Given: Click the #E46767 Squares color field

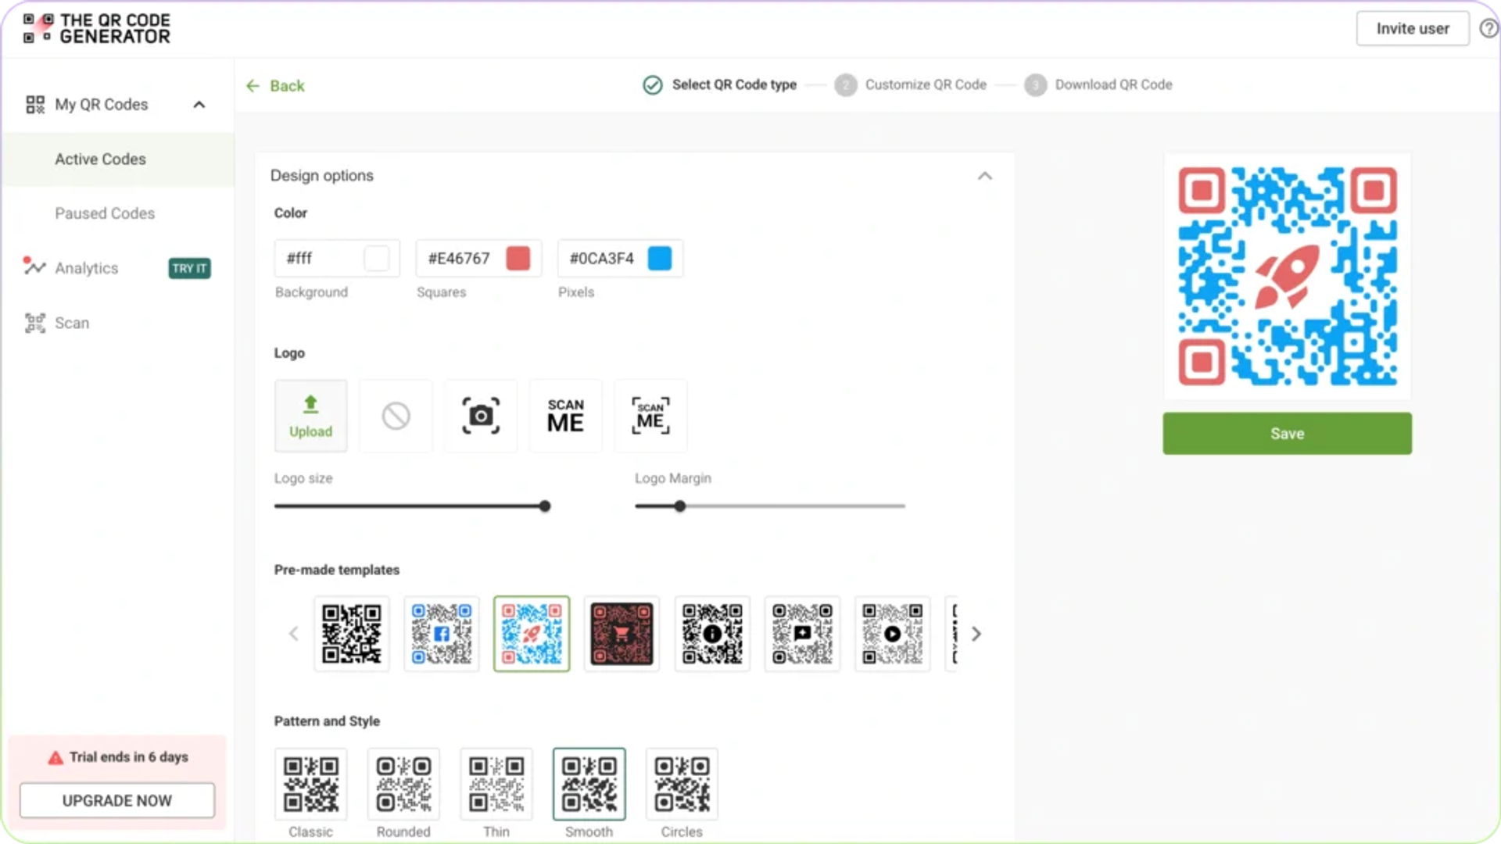Looking at the screenshot, I should click(478, 259).
